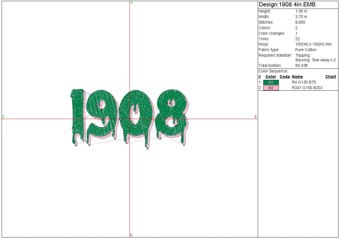Click the Color column header

(x=271, y=77)
